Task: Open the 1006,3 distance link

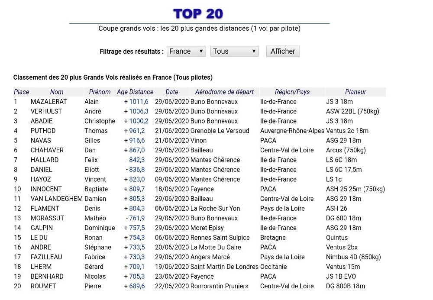Action: 139,111
